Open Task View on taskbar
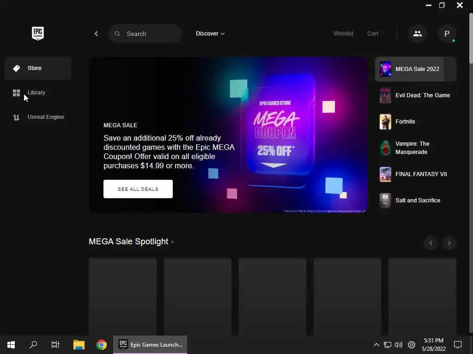This screenshot has width=473, height=354. click(55, 345)
